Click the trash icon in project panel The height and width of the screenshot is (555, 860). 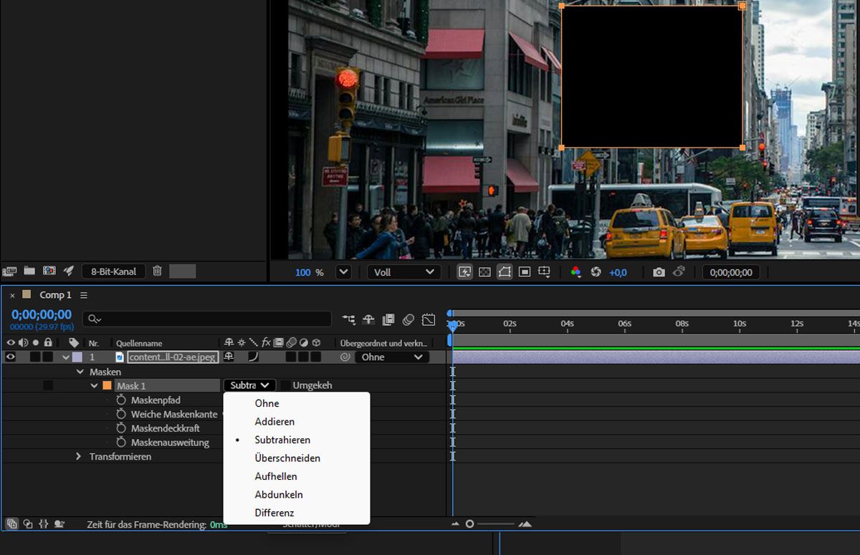[x=157, y=271]
